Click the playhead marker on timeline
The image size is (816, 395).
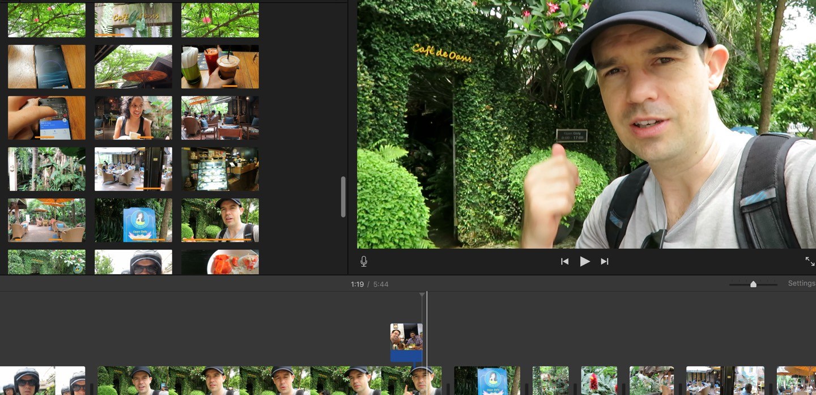422,295
